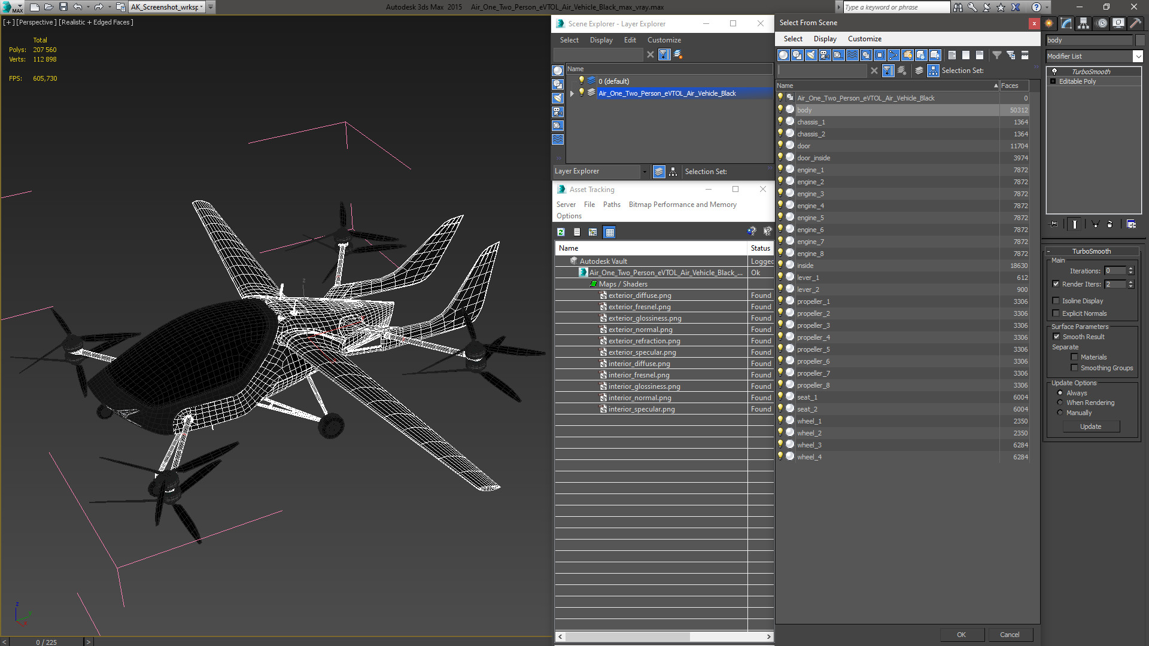Open 3ds Max application menu button
The image size is (1149, 646).
[x=12, y=7]
